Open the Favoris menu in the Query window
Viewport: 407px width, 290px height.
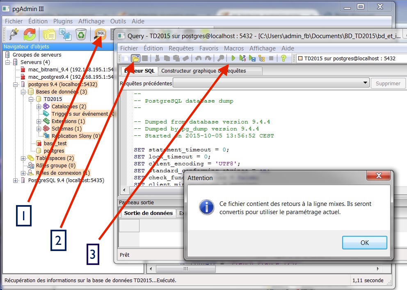[209, 48]
